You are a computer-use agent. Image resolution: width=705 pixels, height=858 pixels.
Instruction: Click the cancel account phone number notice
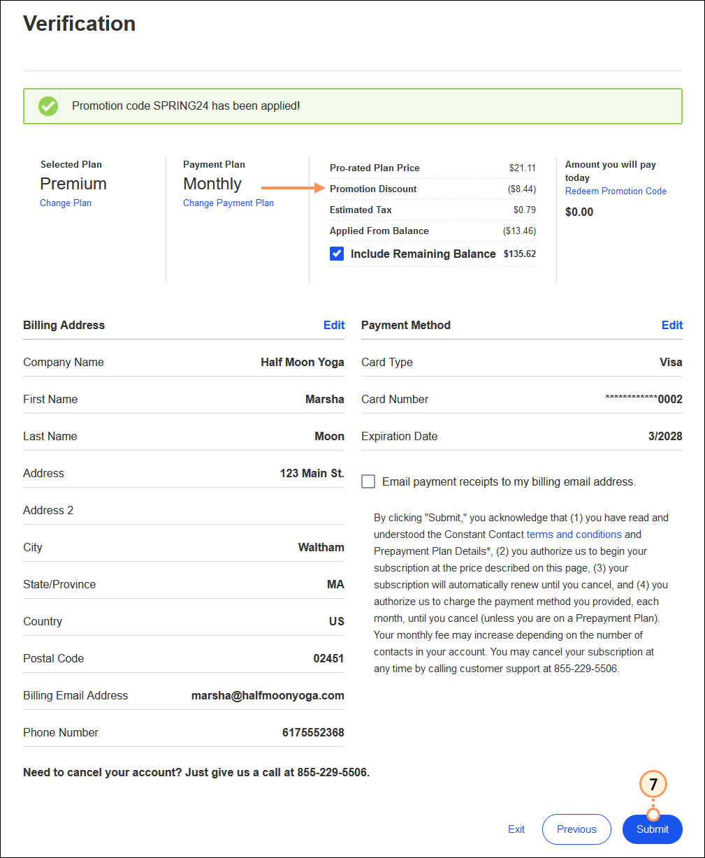[x=196, y=772]
